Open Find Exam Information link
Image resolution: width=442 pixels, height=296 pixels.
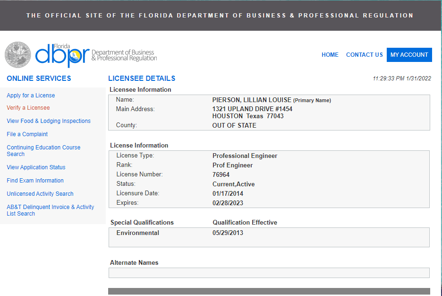tap(35, 181)
